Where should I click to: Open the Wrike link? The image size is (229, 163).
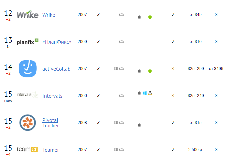pos(49,15)
